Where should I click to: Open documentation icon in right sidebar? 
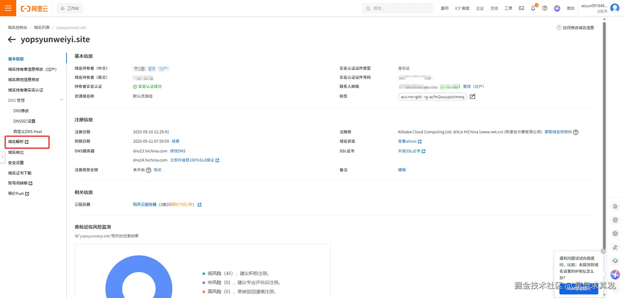[615, 207]
